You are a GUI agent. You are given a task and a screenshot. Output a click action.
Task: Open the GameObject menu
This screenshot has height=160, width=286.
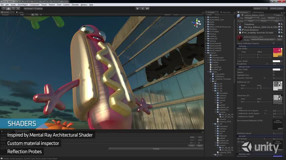[x=23, y=5]
